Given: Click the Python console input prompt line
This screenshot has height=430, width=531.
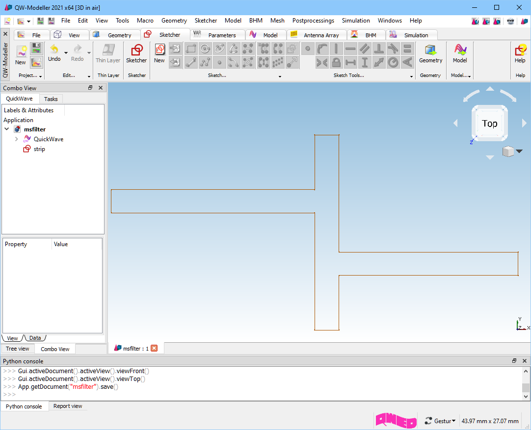Looking at the screenshot, I should 262,395.
